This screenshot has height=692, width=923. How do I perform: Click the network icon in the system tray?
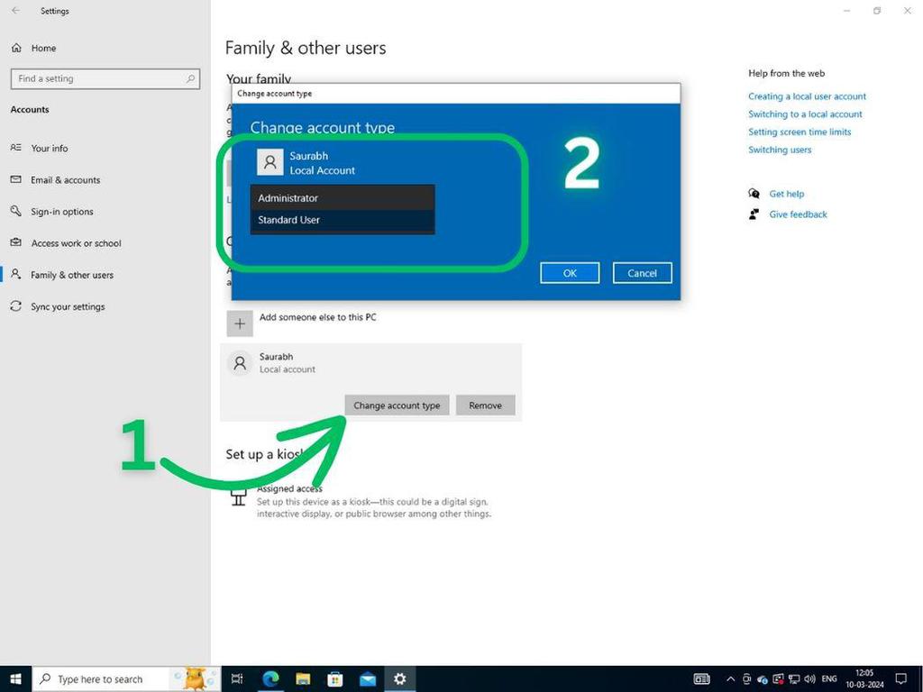click(x=794, y=678)
